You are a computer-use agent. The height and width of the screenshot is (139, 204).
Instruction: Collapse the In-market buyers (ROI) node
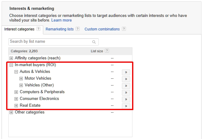click(11, 65)
